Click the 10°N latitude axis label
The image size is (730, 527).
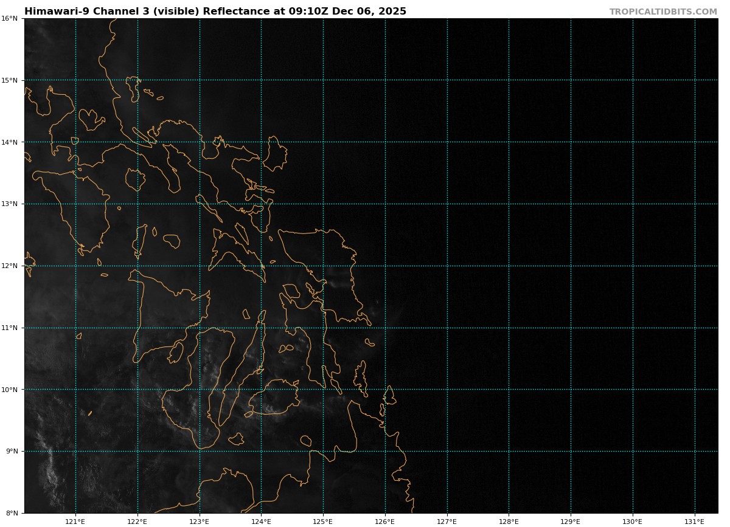click(9, 390)
